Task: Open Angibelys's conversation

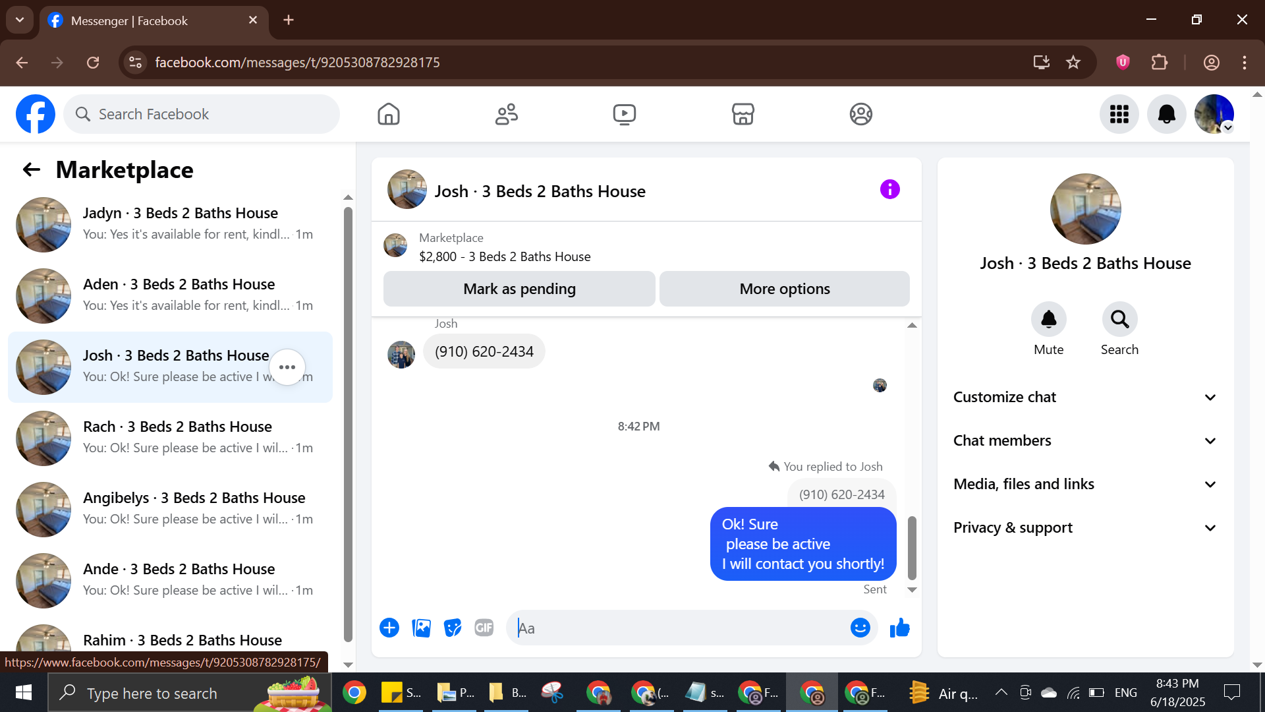Action: click(170, 510)
